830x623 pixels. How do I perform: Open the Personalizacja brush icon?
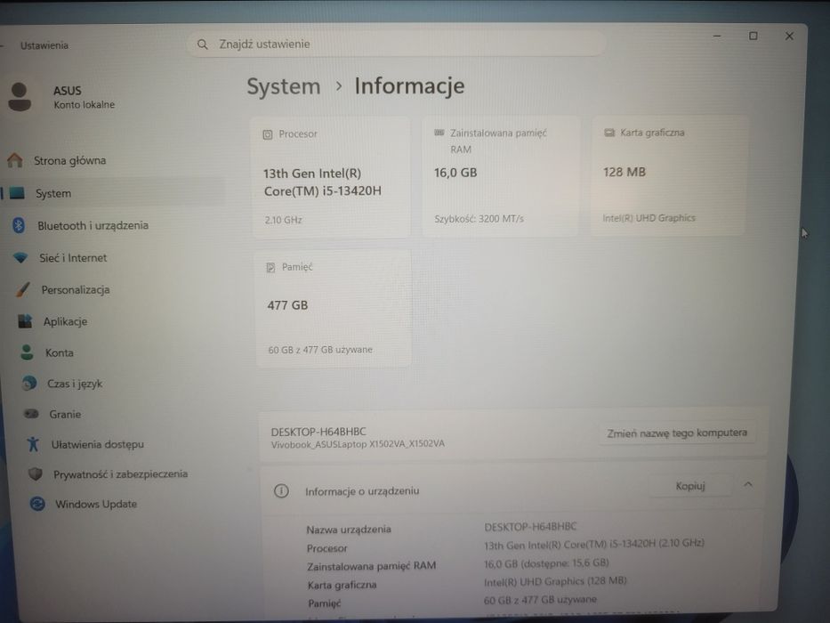[x=23, y=289]
